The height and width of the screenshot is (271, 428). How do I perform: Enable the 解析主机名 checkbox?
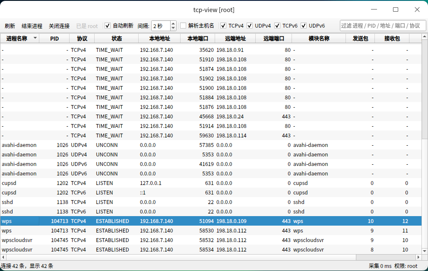click(x=183, y=26)
